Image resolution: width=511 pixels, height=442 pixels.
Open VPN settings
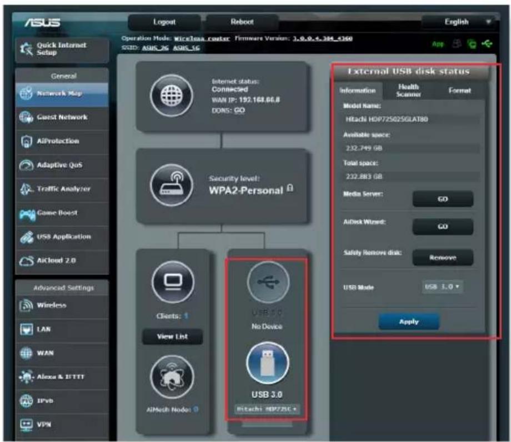click(62, 424)
